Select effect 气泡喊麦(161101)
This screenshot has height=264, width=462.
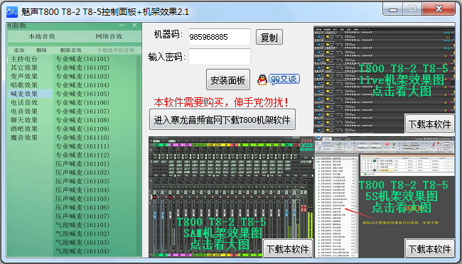tap(82, 225)
